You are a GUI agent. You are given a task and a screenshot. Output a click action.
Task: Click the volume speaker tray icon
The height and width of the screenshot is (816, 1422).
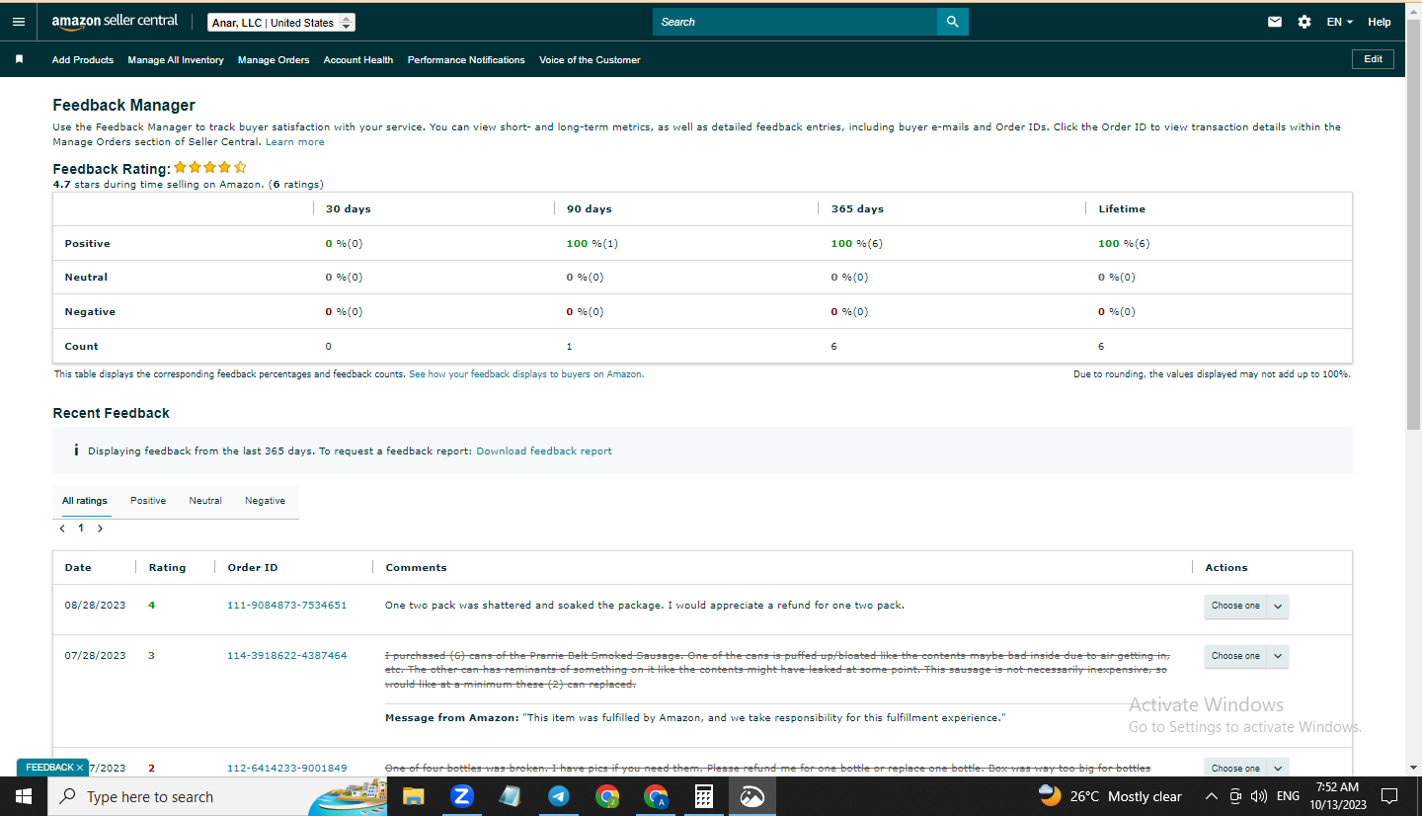[1258, 796]
